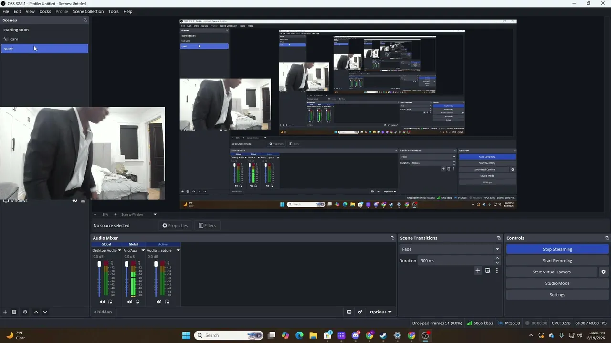Open the Scene Collection menu
The height and width of the screenshot is (343, 611).
88,11
